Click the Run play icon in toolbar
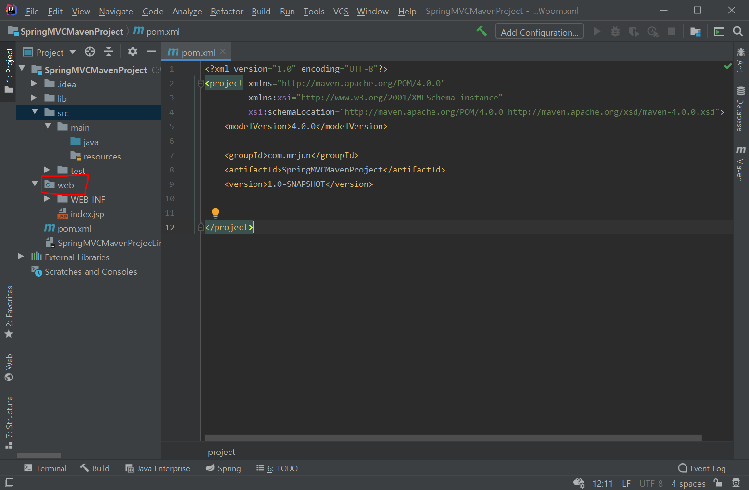This screenshot has height=490, width=749. coord(597,31)
